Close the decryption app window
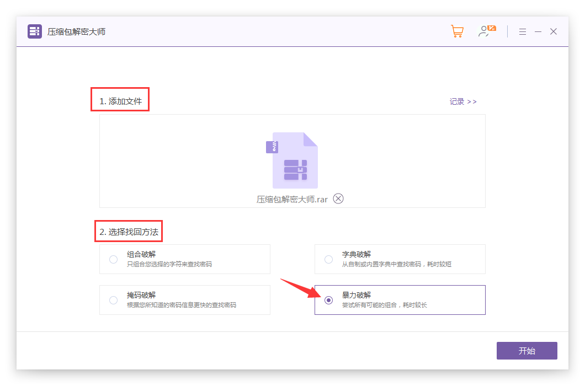 (554, 31)
